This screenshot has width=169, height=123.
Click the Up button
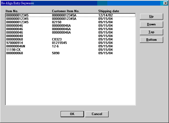(x=151, y=16)
